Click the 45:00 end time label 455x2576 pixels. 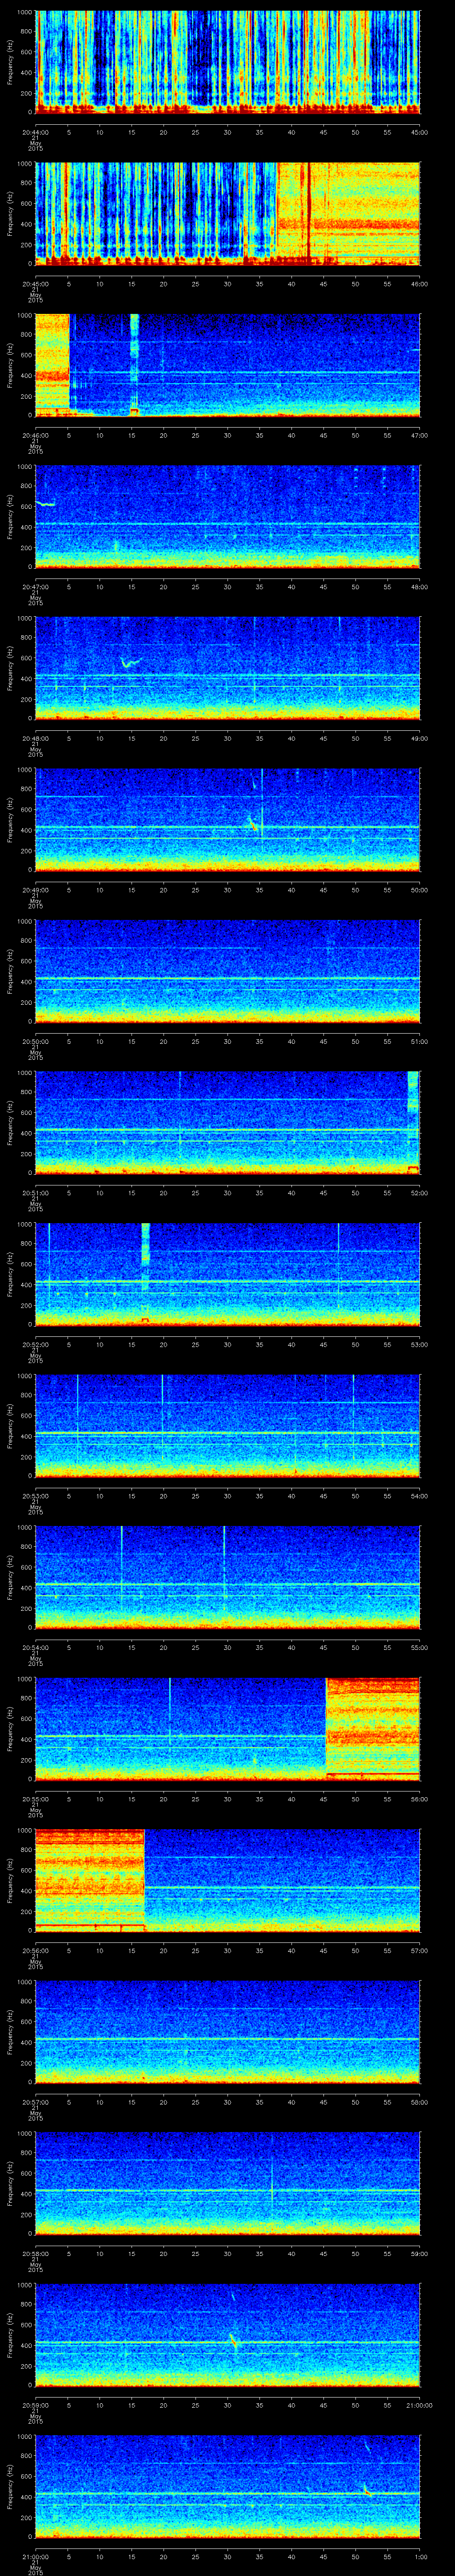point(419,132)
